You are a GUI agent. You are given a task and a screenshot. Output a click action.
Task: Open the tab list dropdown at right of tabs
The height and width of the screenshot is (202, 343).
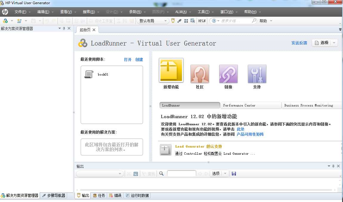pyautogui.click(x=340, y=29)
